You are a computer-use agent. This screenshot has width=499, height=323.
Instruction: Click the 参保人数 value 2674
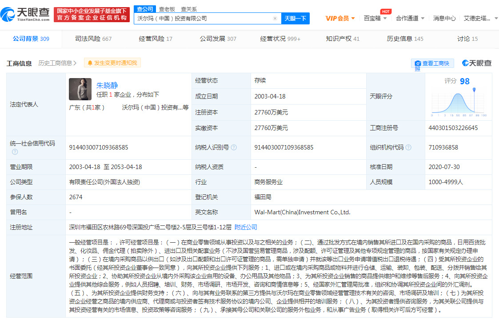point(76,197)
